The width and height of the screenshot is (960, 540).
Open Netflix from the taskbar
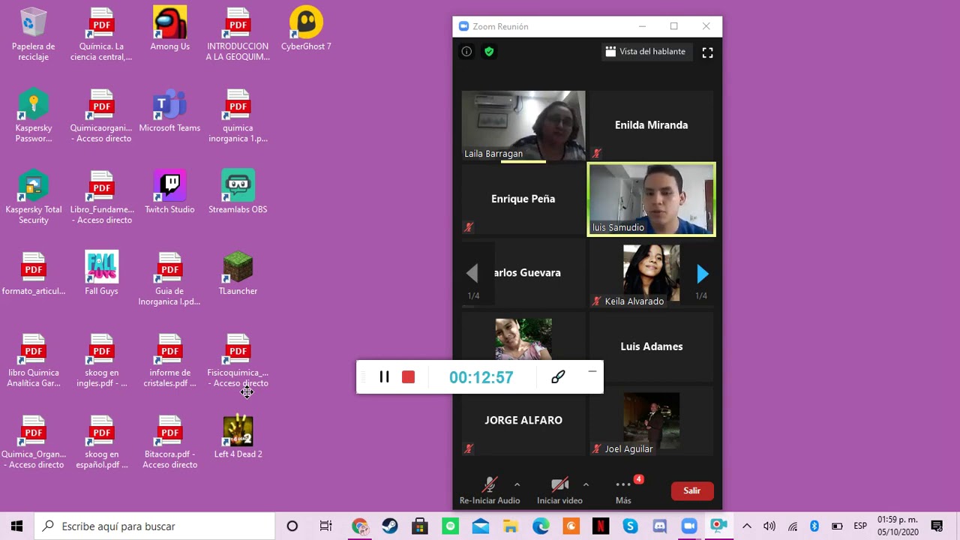[x=600, y=526]
